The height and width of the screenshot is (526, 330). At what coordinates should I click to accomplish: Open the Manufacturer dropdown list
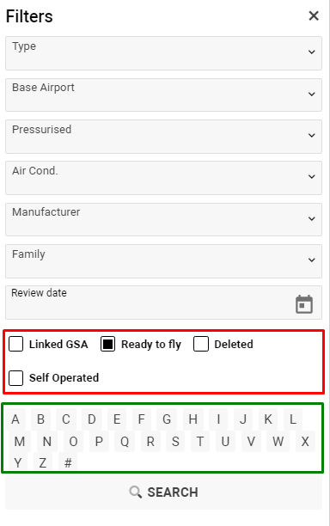(163, 219)
